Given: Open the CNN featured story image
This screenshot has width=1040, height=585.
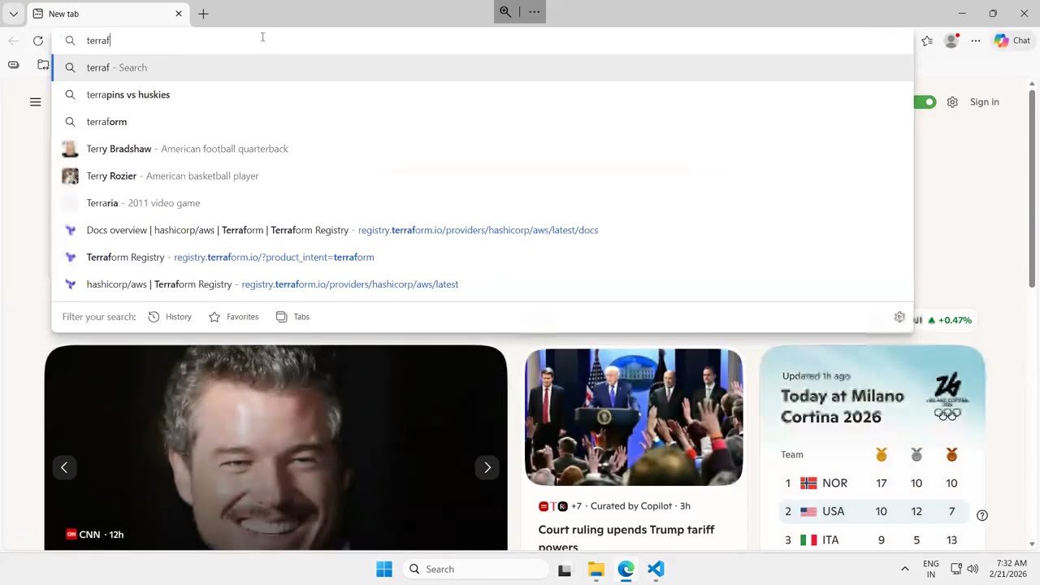Looking at the screenshot, I should pyautogui.click(x=276, y=448).
